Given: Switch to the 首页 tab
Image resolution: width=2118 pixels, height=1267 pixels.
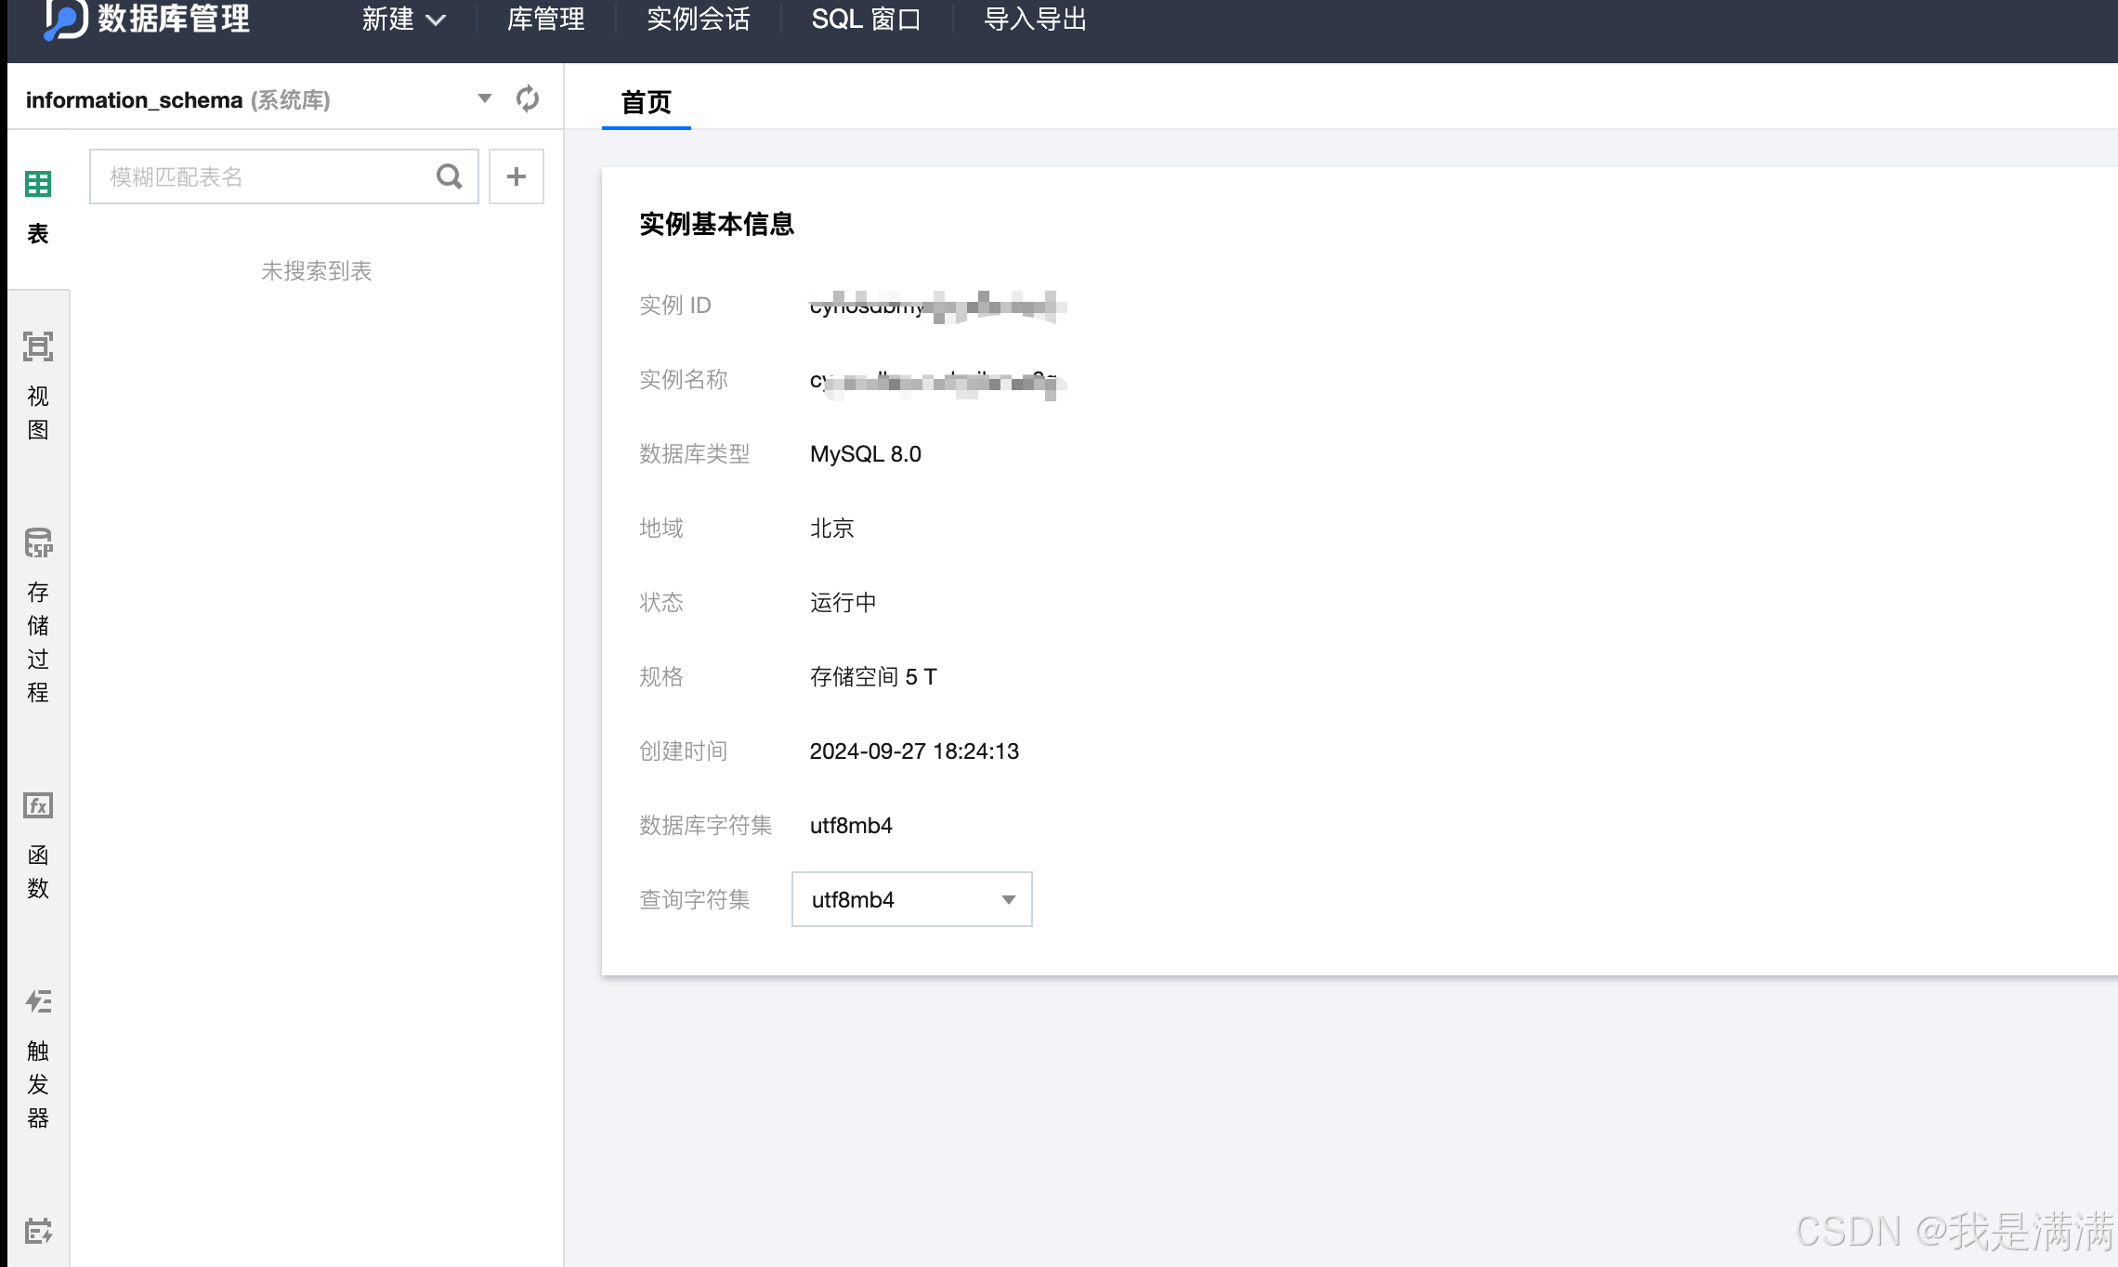Looking at the screenshot, I should 646,102.
